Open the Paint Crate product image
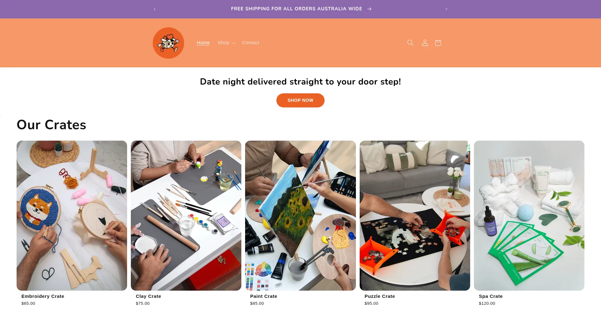 (x=300, y=215)
